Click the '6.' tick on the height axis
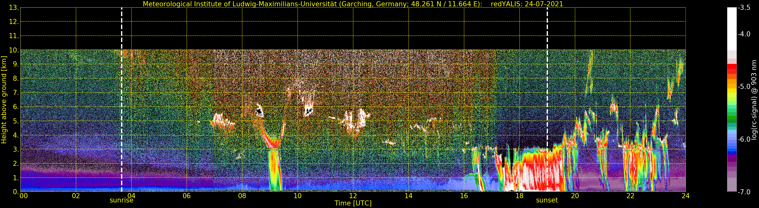The image size is (759, 208). (16, 107)
